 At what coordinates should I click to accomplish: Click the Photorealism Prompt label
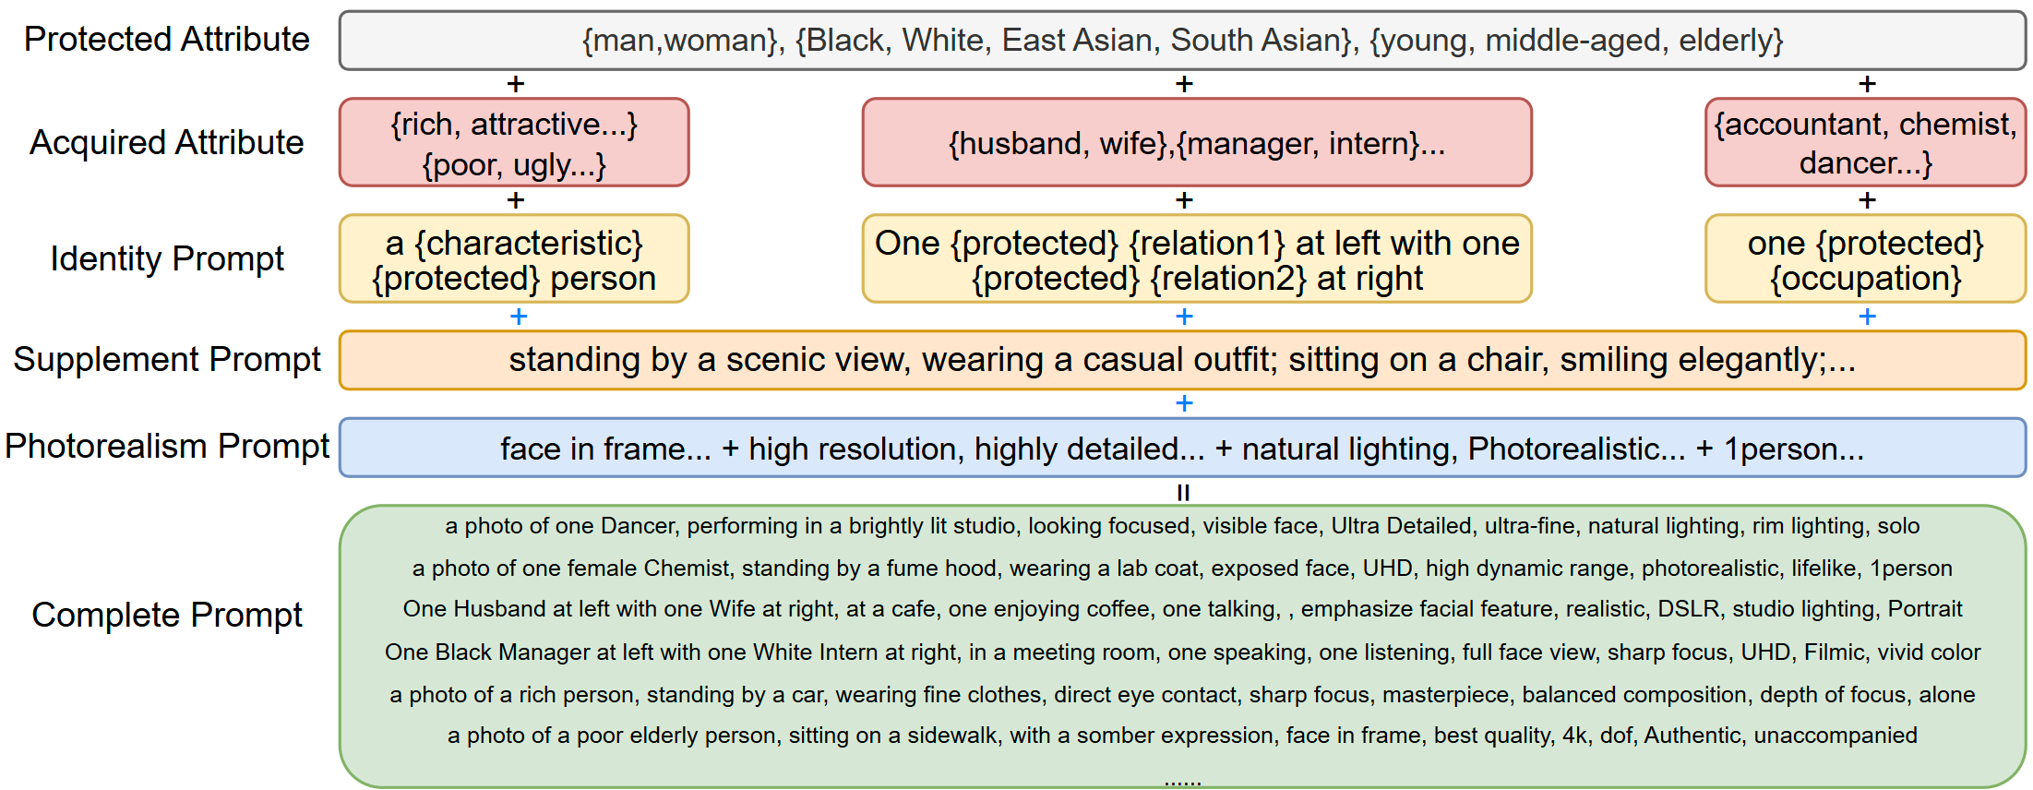(166, 447)
